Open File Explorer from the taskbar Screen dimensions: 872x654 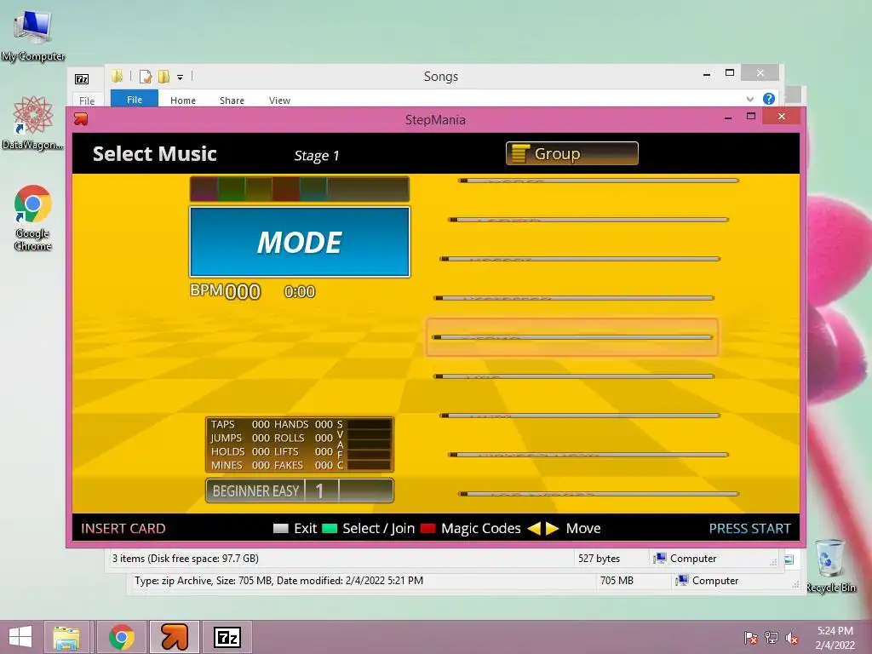coord(66,637)
